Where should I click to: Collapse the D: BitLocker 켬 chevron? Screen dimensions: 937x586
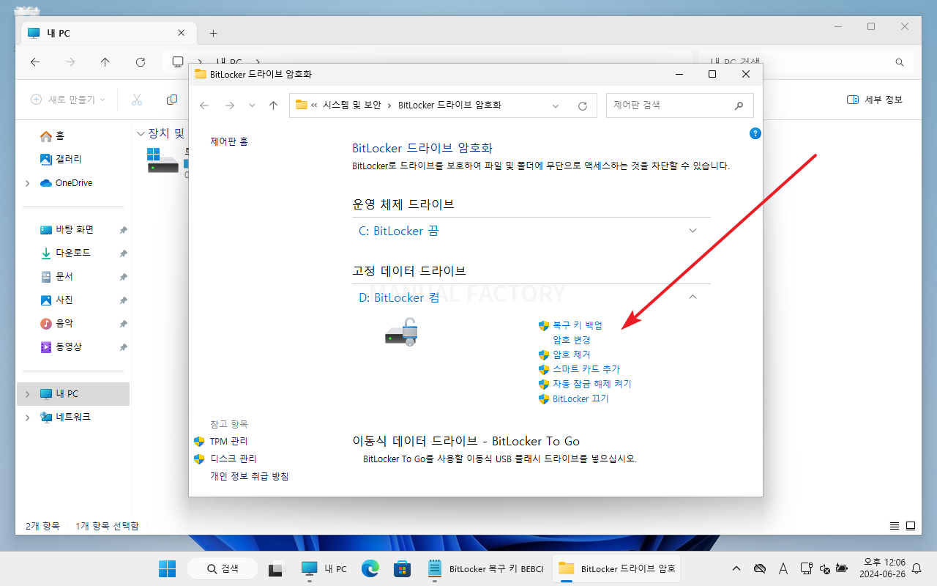(693, 297)
